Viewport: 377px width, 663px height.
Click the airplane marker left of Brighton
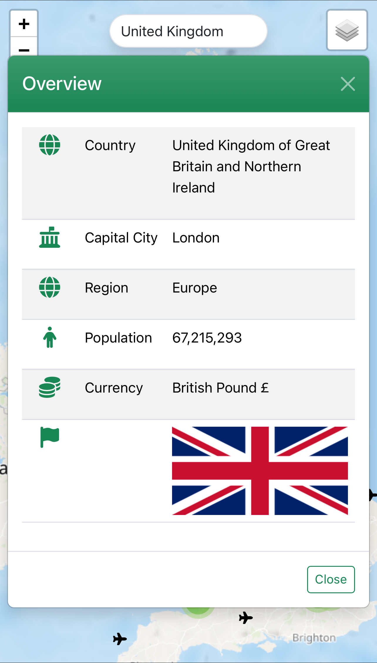click(x=245, y=617)
